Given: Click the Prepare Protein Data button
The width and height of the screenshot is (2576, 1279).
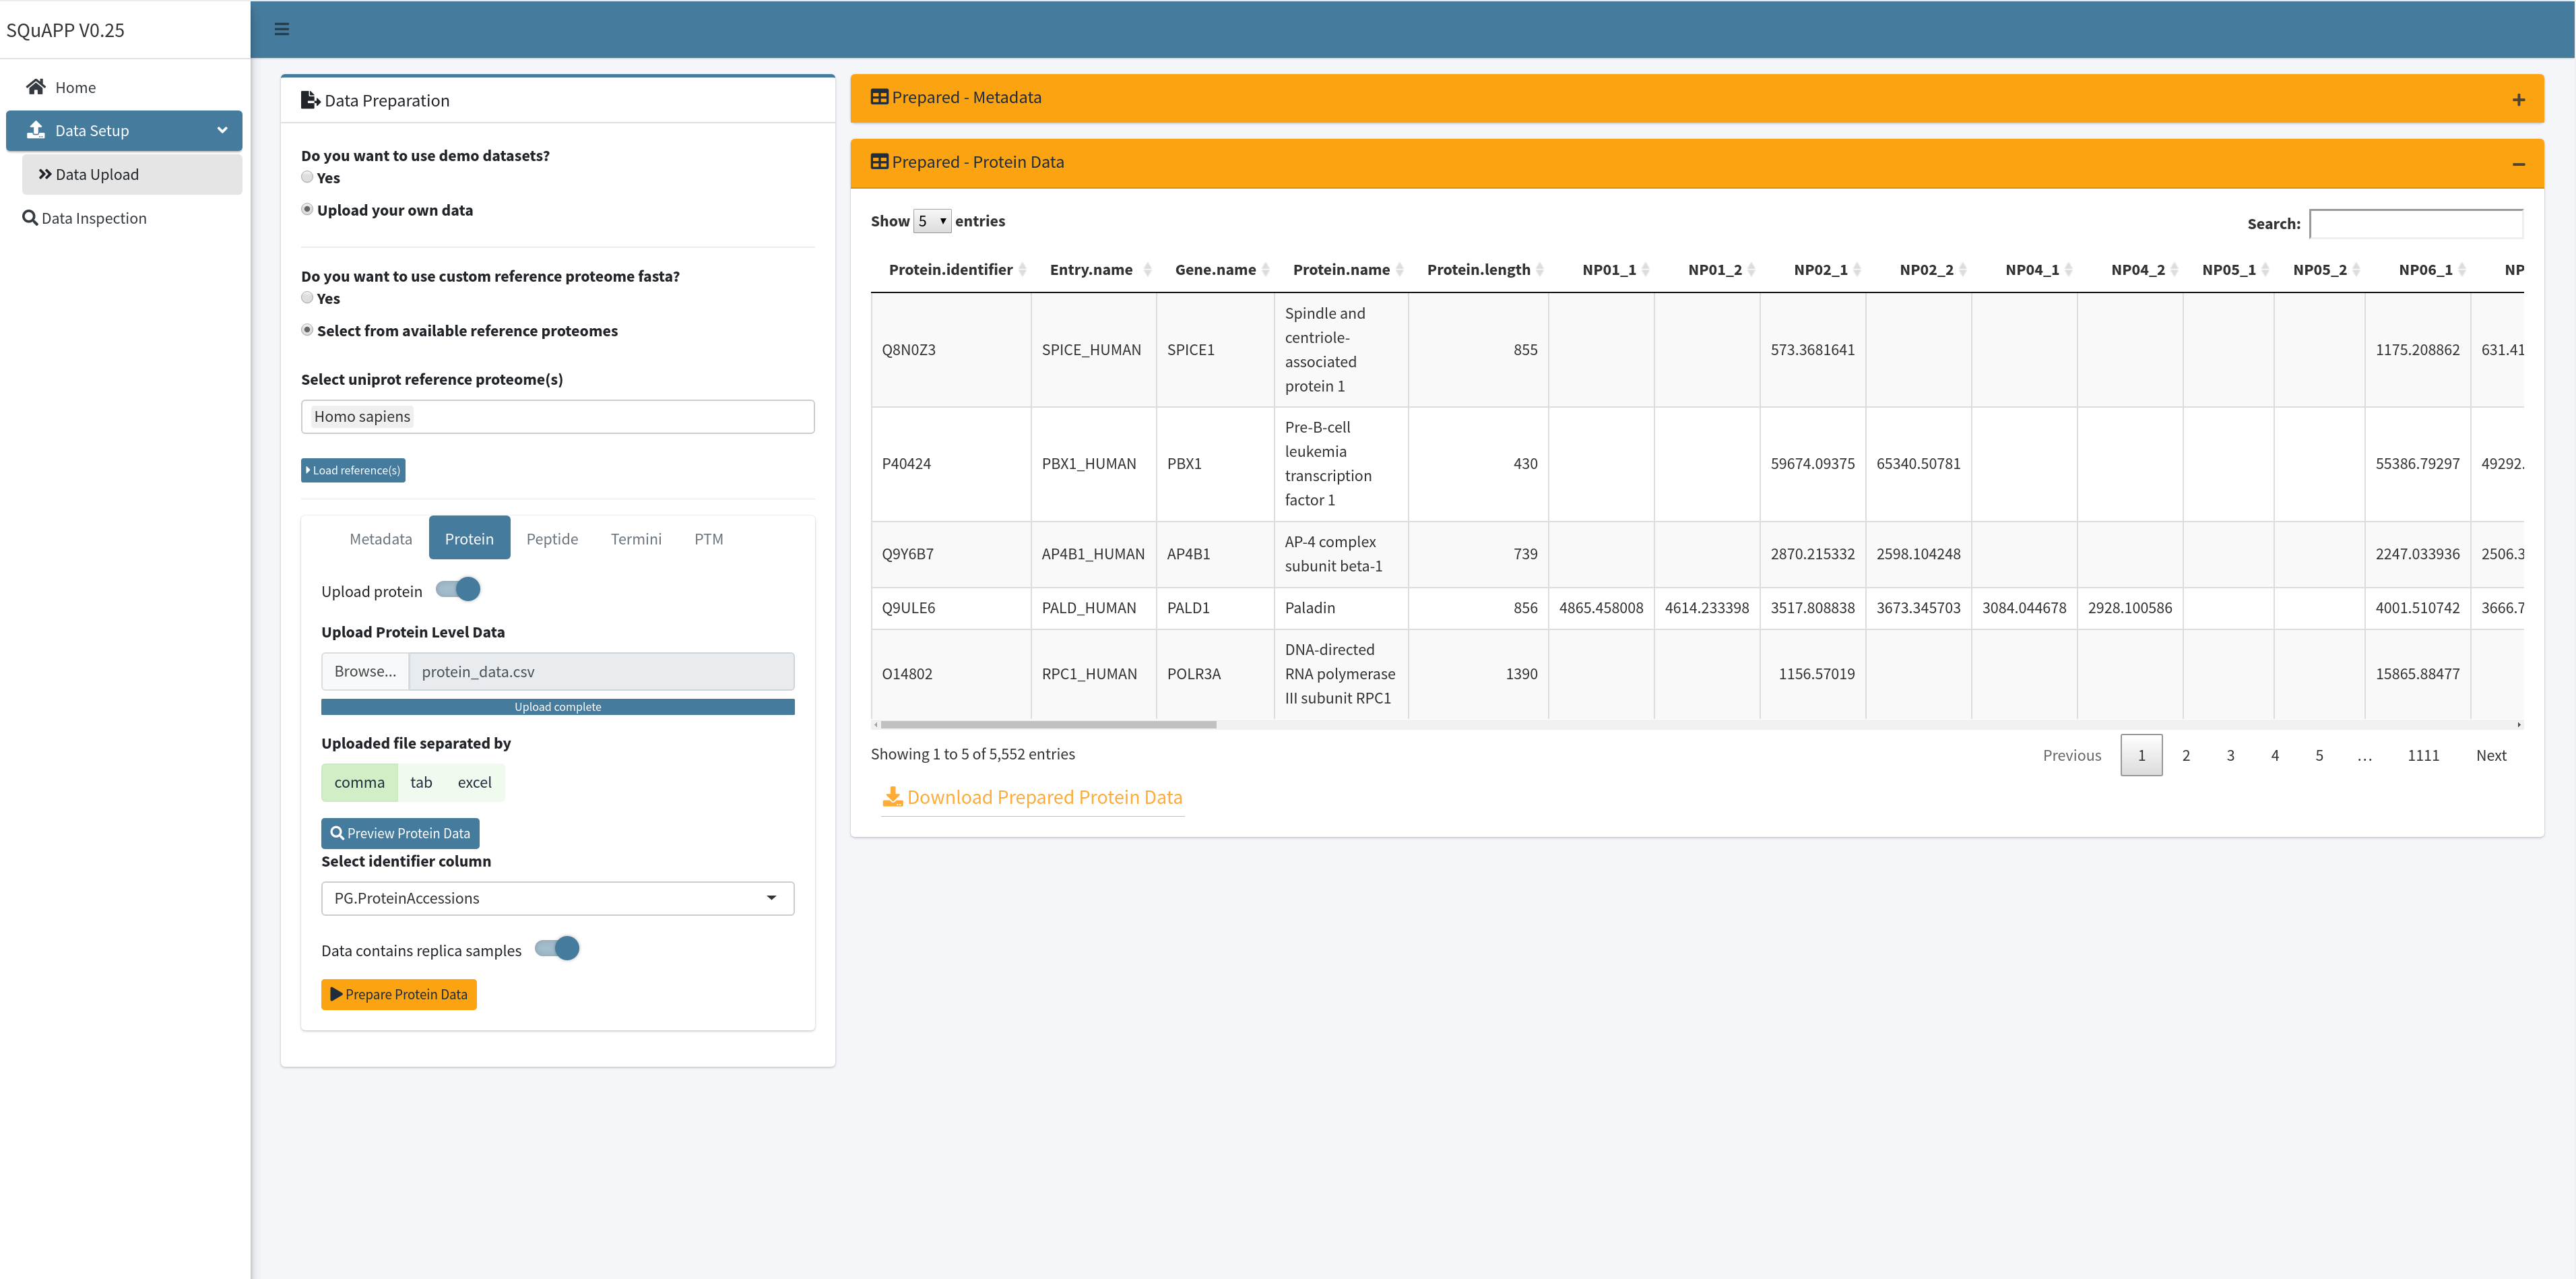Looking at the screenshot, I should pos(399,994).
